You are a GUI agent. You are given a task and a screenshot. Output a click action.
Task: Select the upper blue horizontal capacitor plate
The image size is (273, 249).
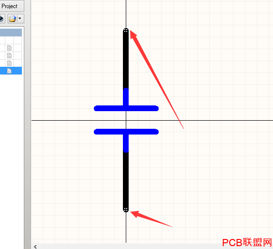click(126, 108)
